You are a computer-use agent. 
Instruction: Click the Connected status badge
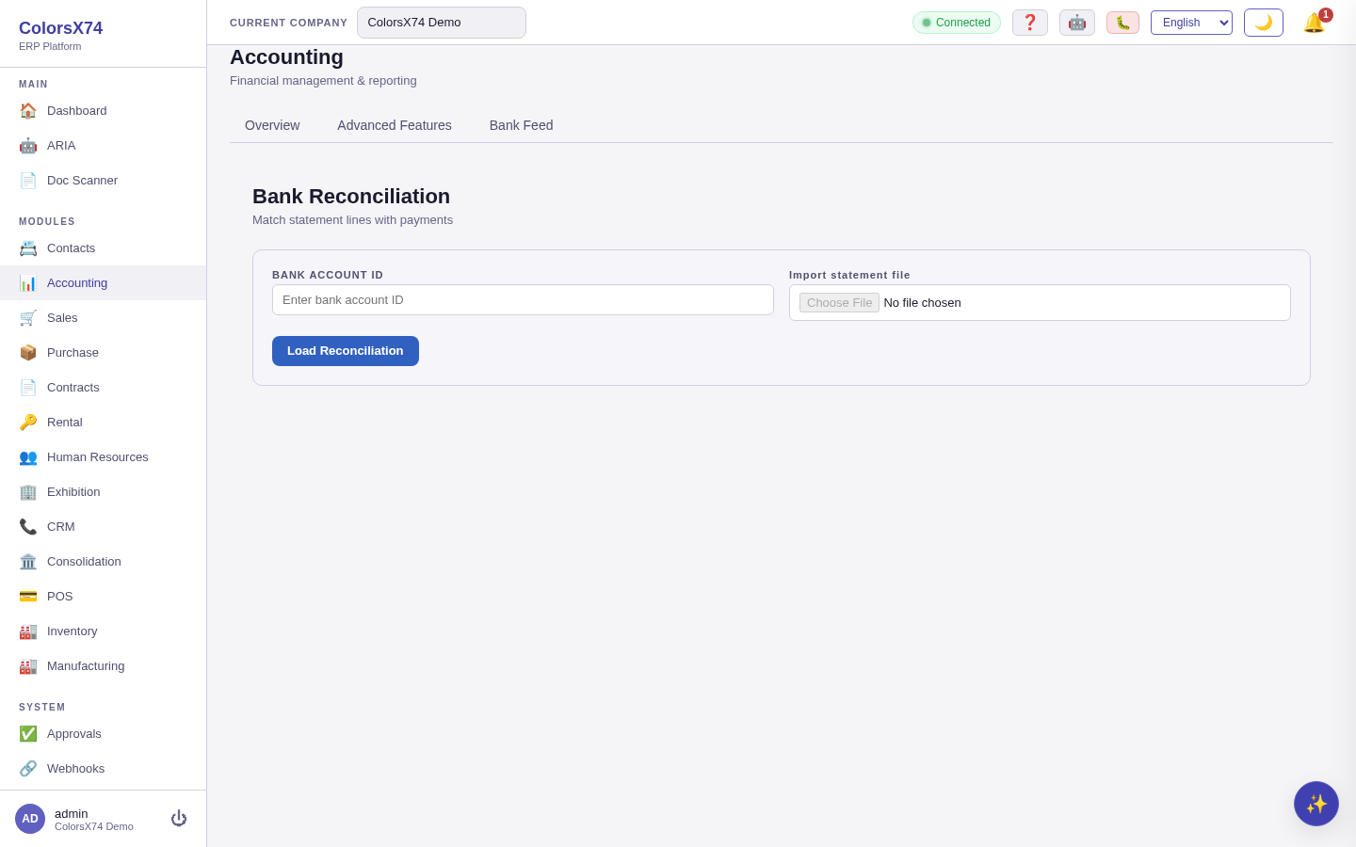(957, 23)
